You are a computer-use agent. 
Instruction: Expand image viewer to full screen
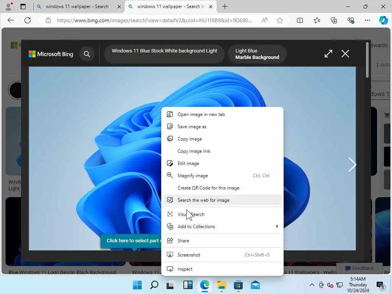(328, 54)
